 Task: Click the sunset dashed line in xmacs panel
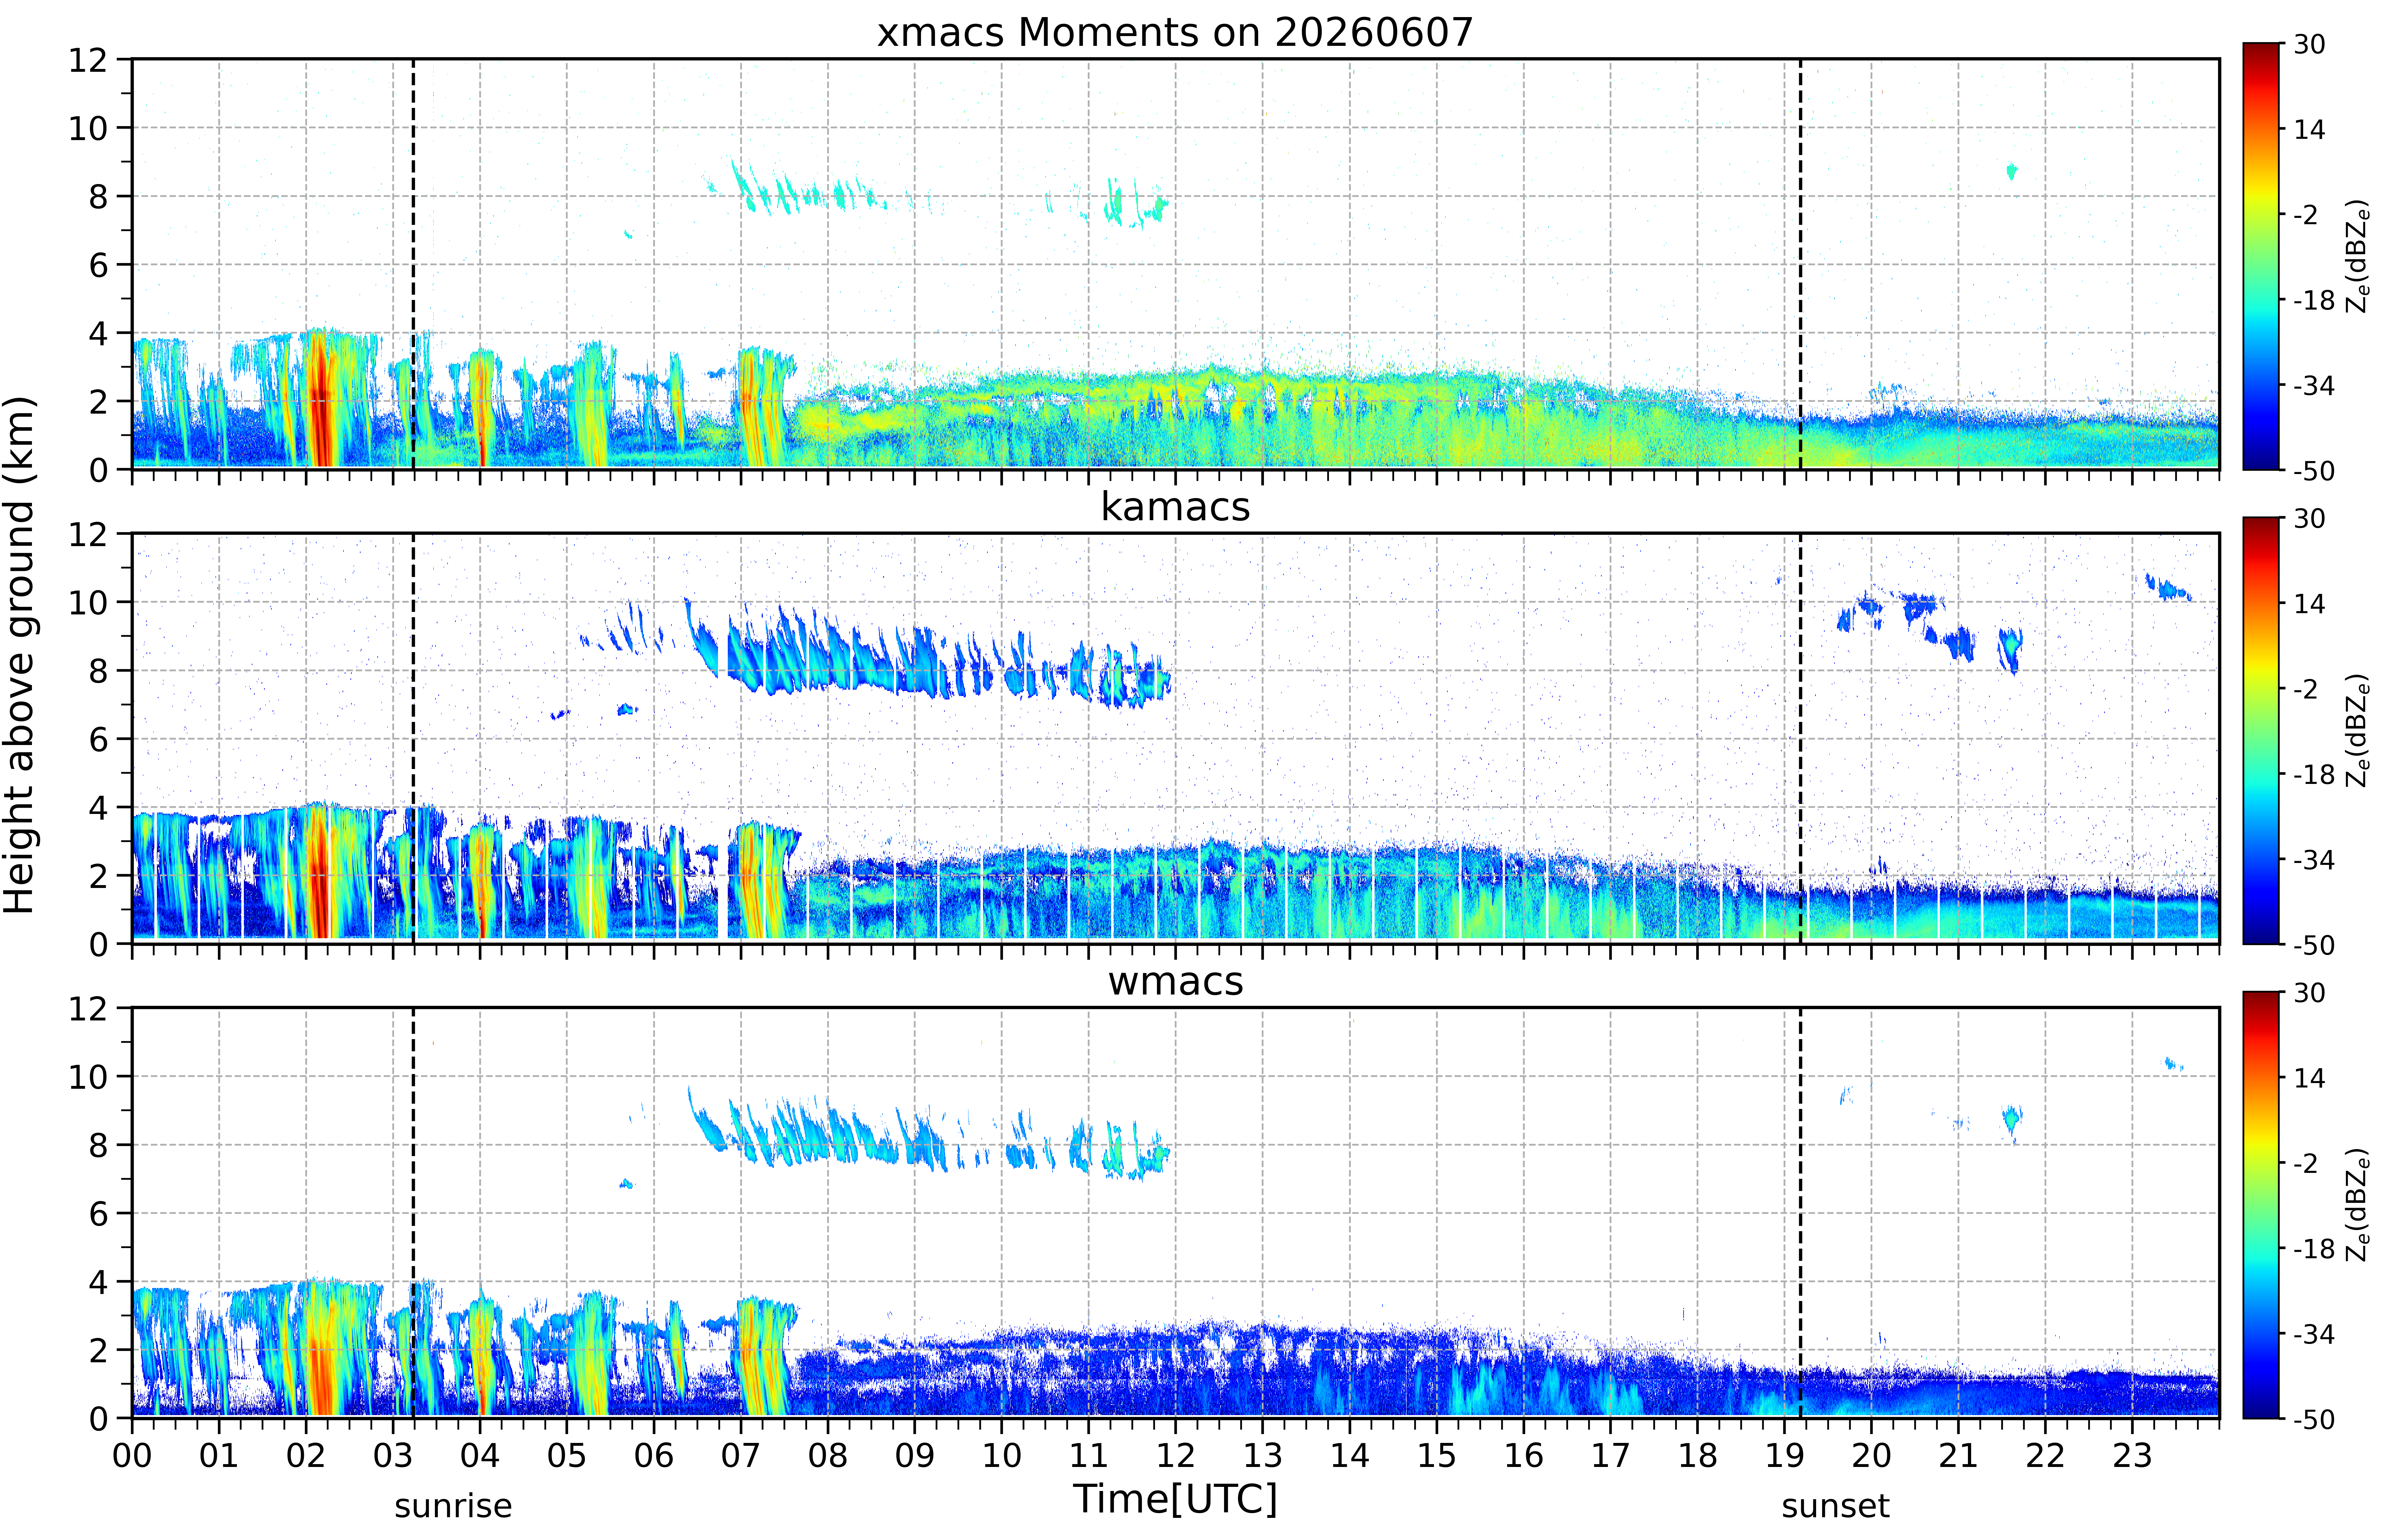click(1801, 264)
